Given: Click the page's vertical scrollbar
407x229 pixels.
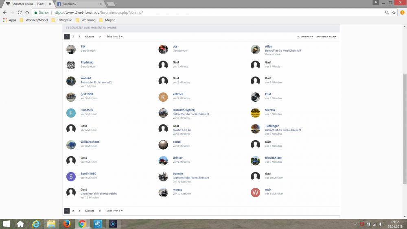Looking at the screenshot, I should pyautogui.click(x=405, y=129).
